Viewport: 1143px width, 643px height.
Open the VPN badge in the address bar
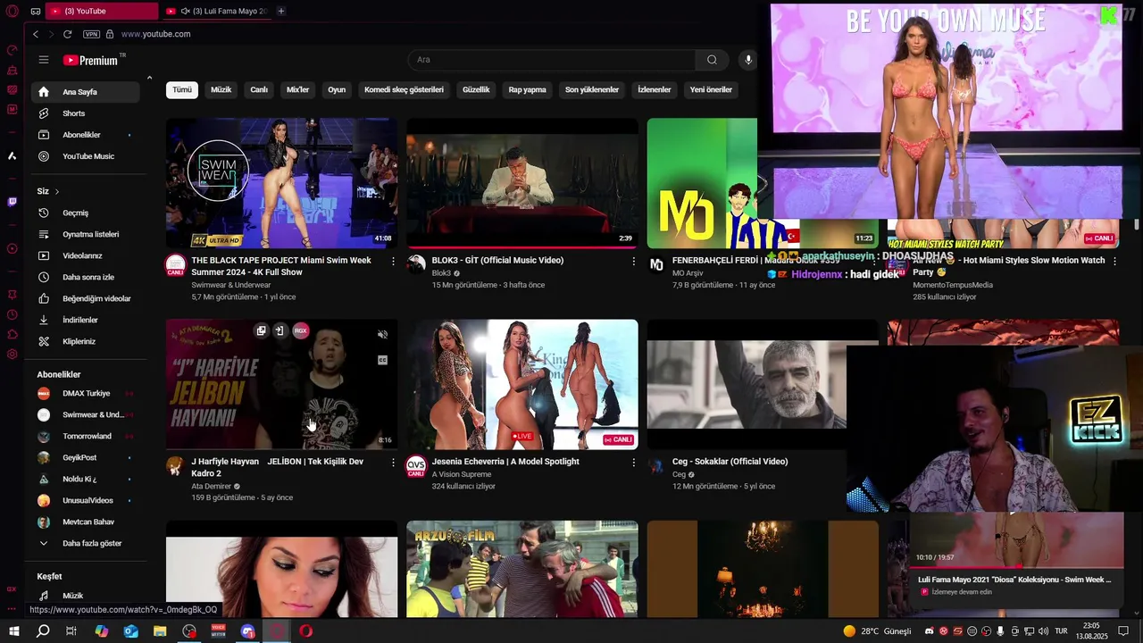tap(91, 34)
